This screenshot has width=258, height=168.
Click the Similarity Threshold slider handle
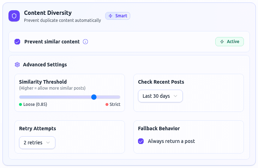[x=94, y=97]
